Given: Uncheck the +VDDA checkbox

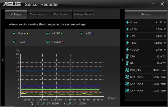Looking at the screenshot, I should (x=48, y=42).
